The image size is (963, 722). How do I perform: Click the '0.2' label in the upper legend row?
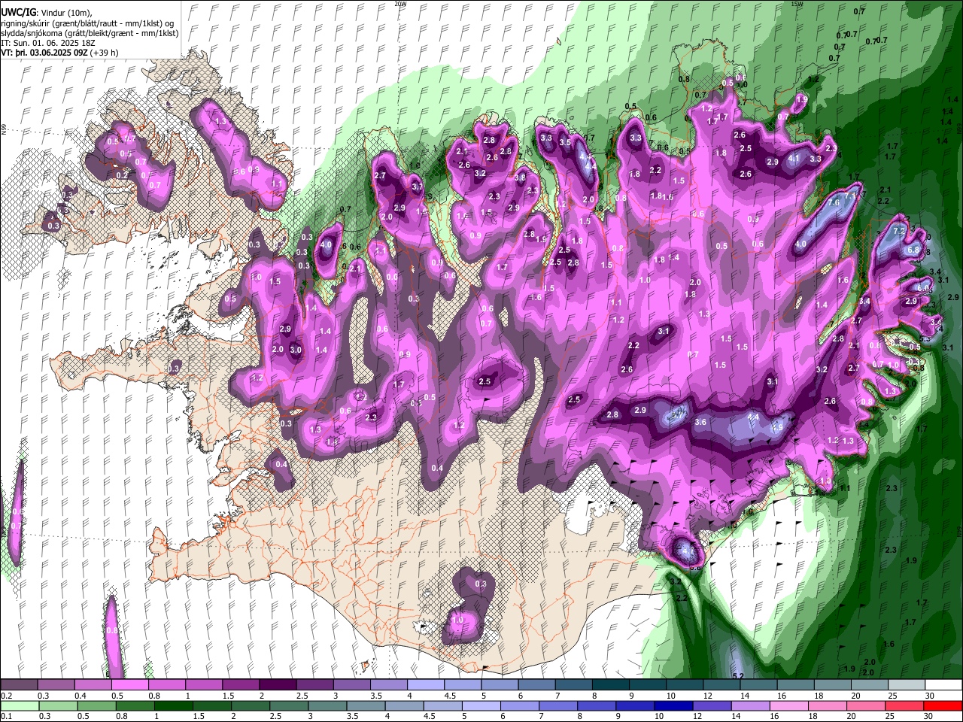[x=6, y=696]
